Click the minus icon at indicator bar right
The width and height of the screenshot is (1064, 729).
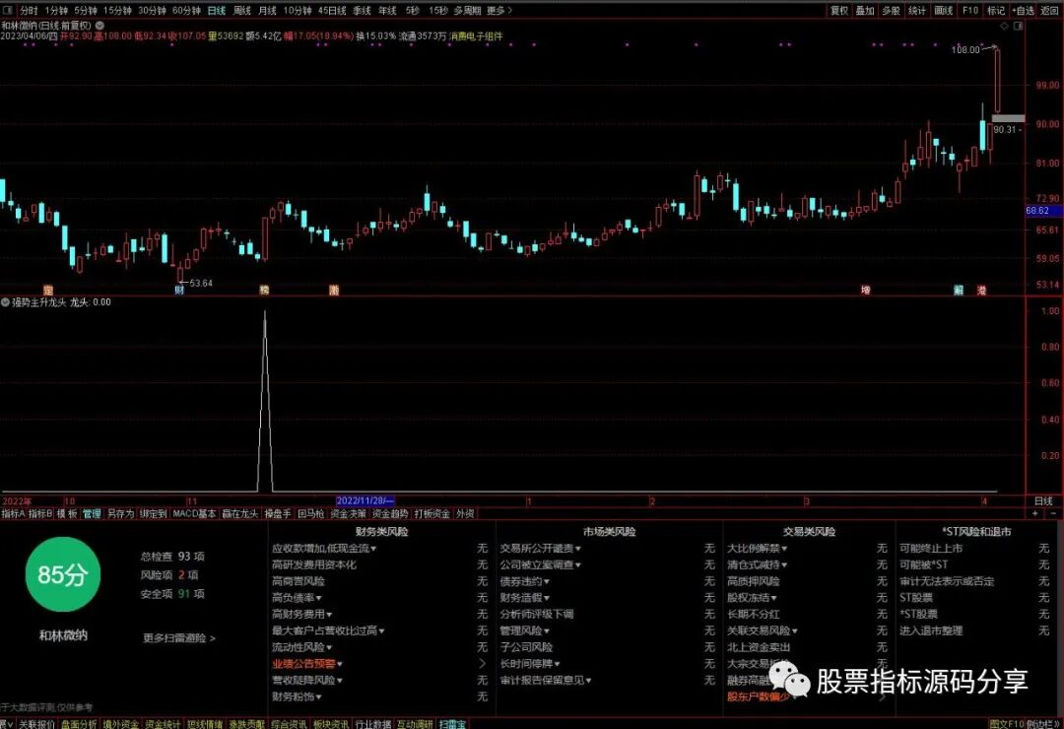1052,514
